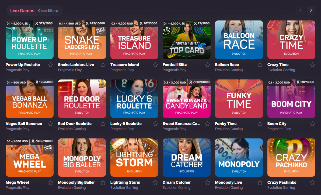Favorite Snake Ladders Live with its star
321x195 pixels.
103,65
